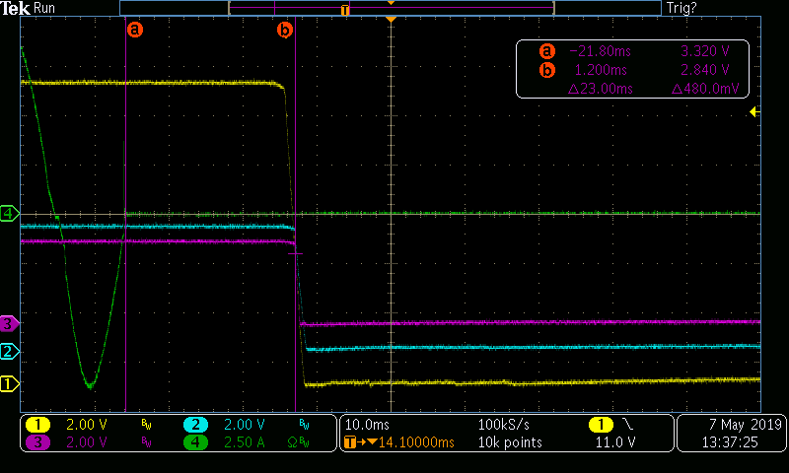The width and height of the screenshot is (789, 473).
Task: Click the yellow trigger level arrow on right edge
Action: pyautogui.click(x=754, y=112)
